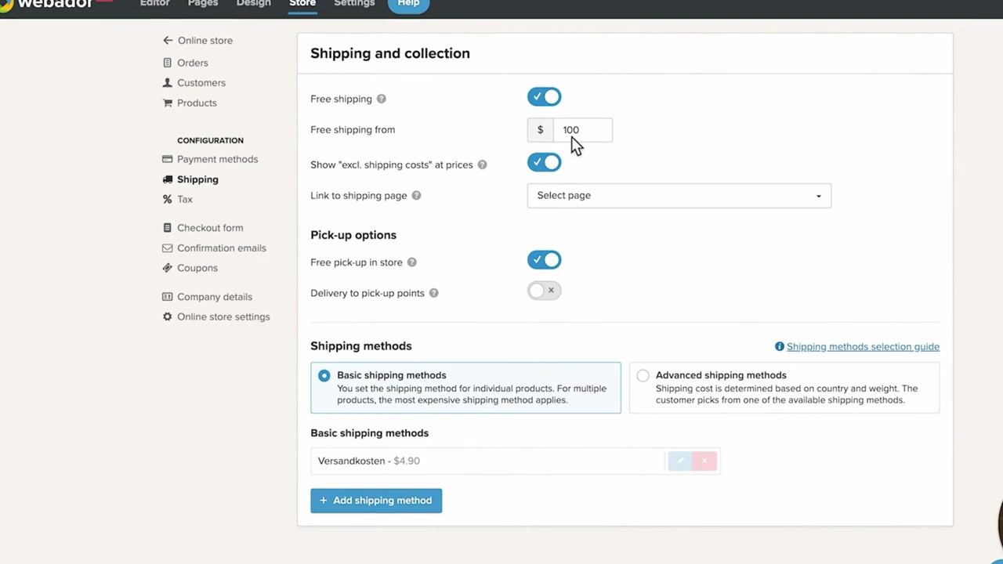Screen dimensions: 1003x564
Task: Click the Payment methods card icon
Action: [x=167, y=159]
